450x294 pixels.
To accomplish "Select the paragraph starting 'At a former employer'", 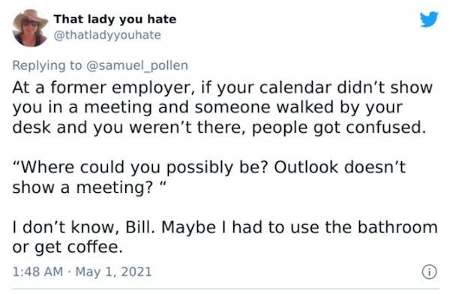I will pyautogui.click(x=222, y=107).
